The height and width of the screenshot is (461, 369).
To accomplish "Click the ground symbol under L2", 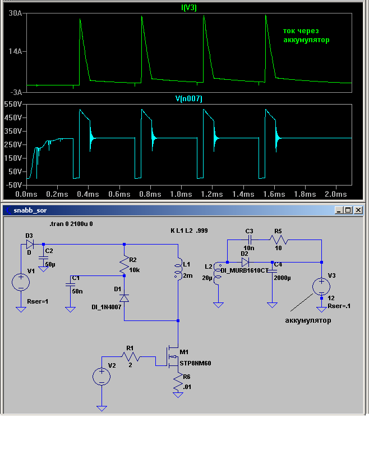I will coord(218,305).
